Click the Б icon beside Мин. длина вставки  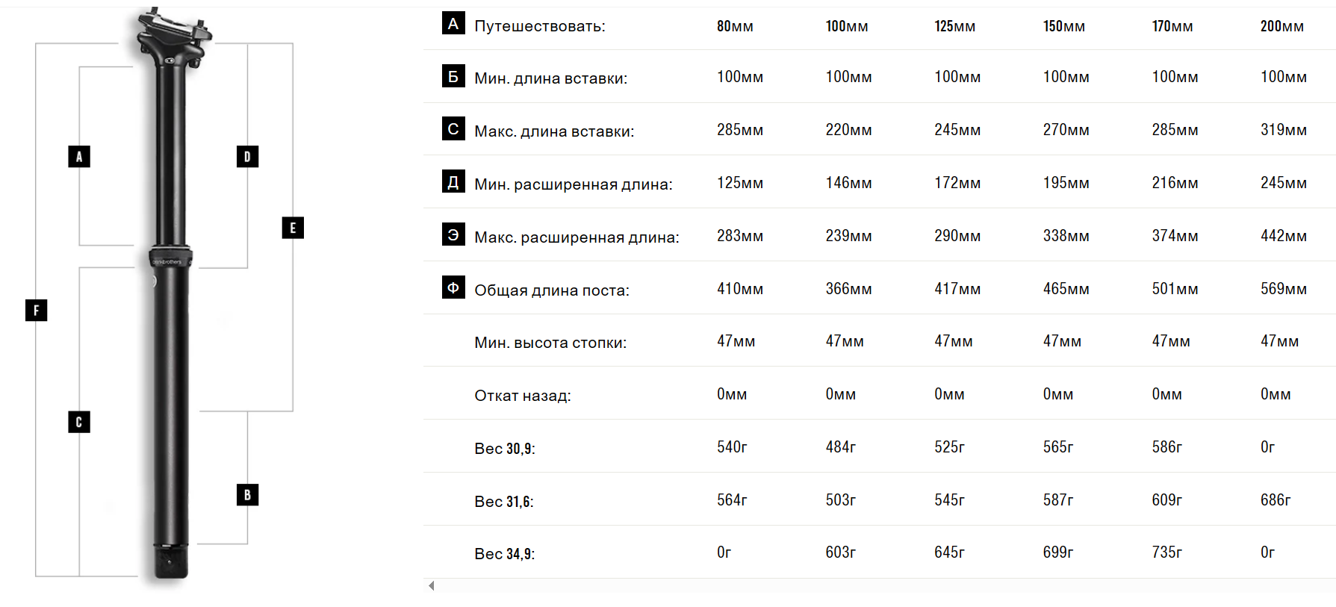(x=453, y=76)
